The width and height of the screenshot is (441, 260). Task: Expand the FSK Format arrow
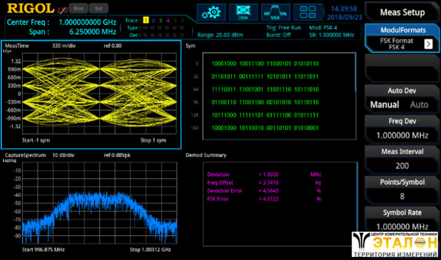pos(428,43)
